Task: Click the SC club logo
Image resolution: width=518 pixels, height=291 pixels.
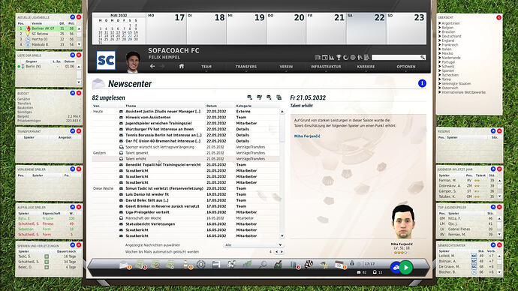Action: tap(106, 61)
